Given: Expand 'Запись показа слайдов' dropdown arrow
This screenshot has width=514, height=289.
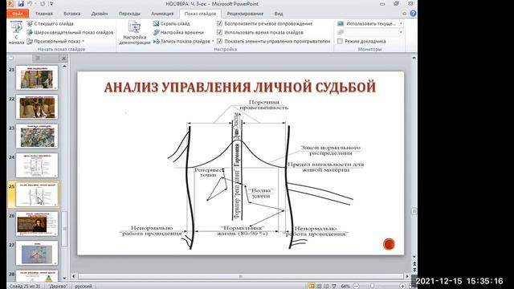Looking at the screenshot, I should coord(213,41).
